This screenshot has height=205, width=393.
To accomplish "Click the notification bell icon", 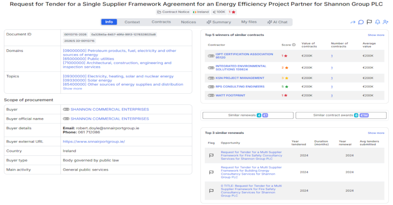I will tap(378, 22).
